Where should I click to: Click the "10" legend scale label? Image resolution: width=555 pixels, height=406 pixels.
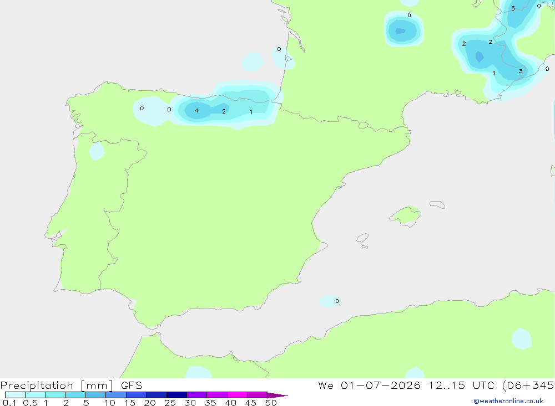click(x=110, y=403)
